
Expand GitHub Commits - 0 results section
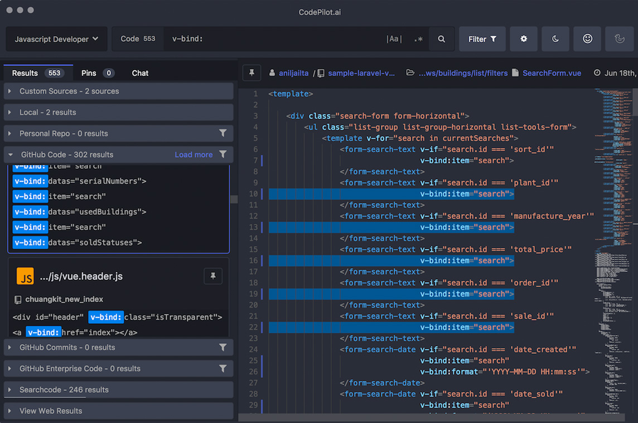tap(118, 348)
